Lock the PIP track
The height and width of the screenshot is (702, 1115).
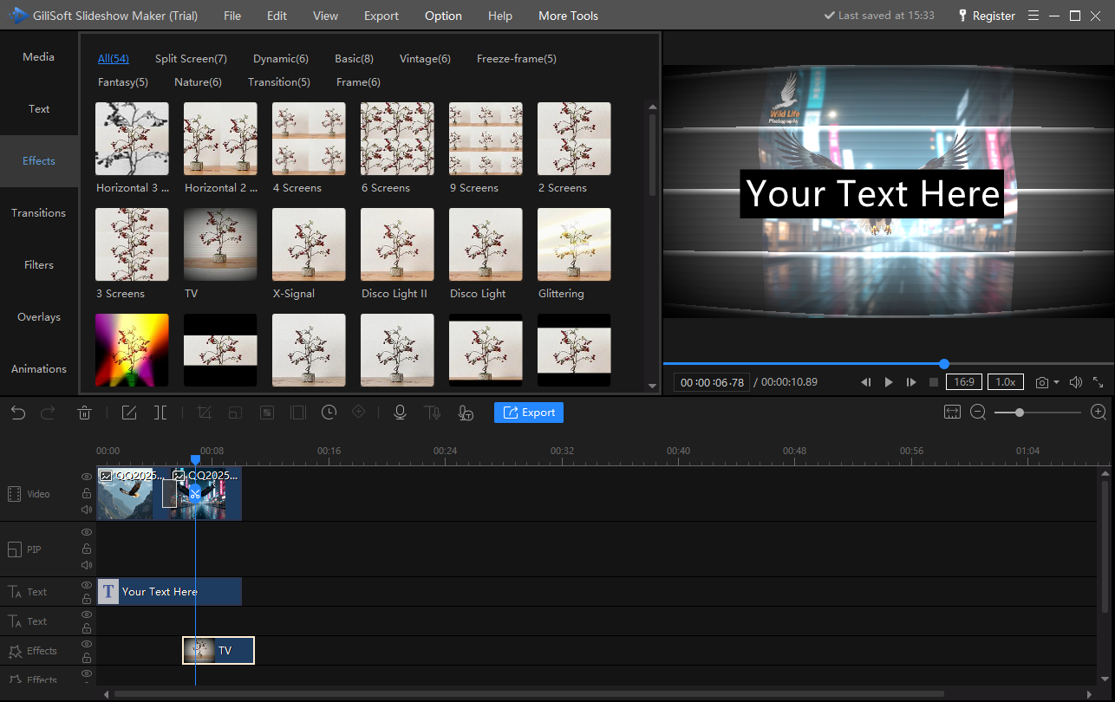(87, 549)
